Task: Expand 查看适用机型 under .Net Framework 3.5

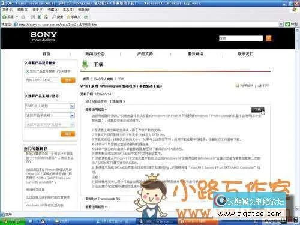Action: [96, 207]
